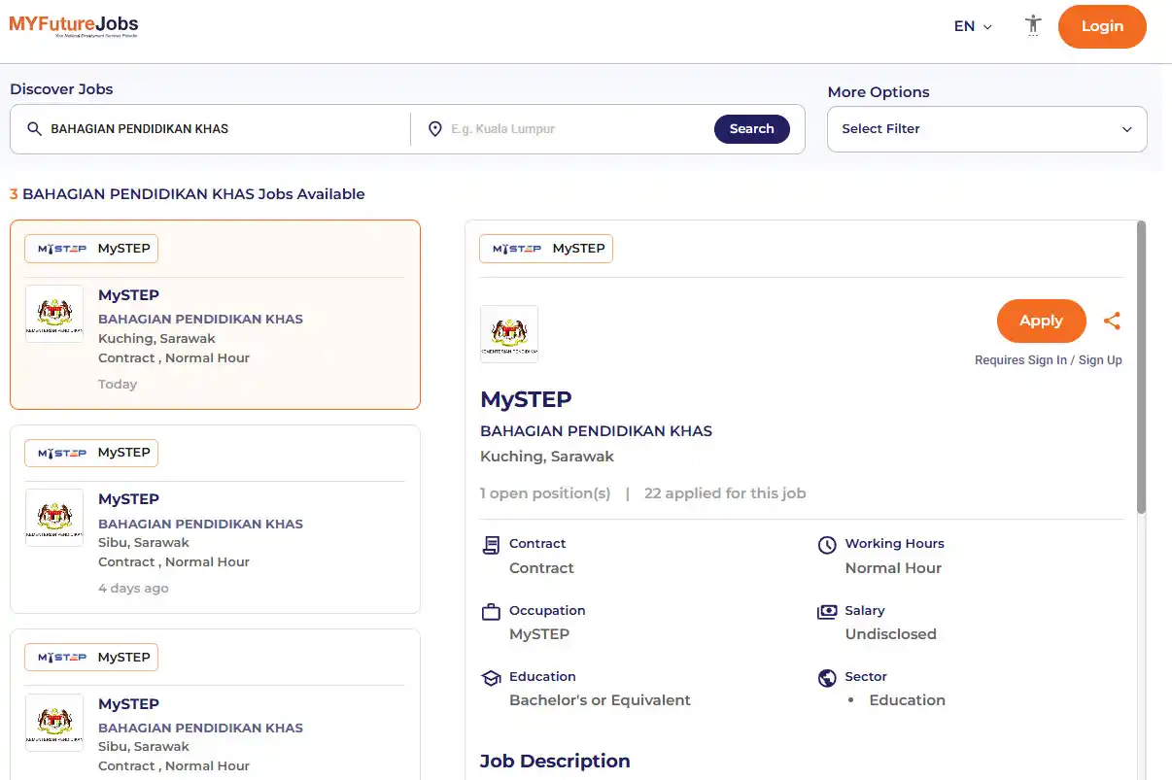Screen dimensions: 1172x780
Task: Open the MySTEP title on the '4 days ago' card
Action: point(128,499)
